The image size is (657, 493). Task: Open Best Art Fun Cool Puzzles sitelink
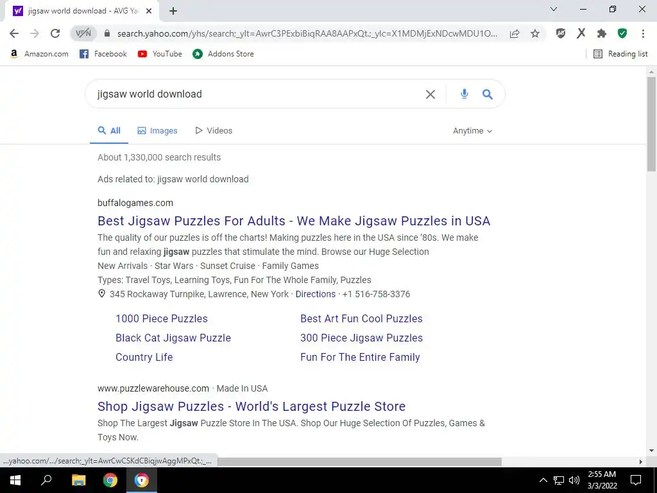tap(361, 318)
